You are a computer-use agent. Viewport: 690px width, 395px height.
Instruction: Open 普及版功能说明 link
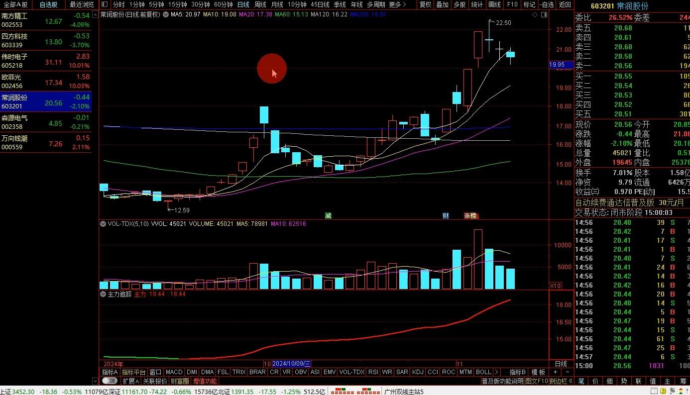502,381
